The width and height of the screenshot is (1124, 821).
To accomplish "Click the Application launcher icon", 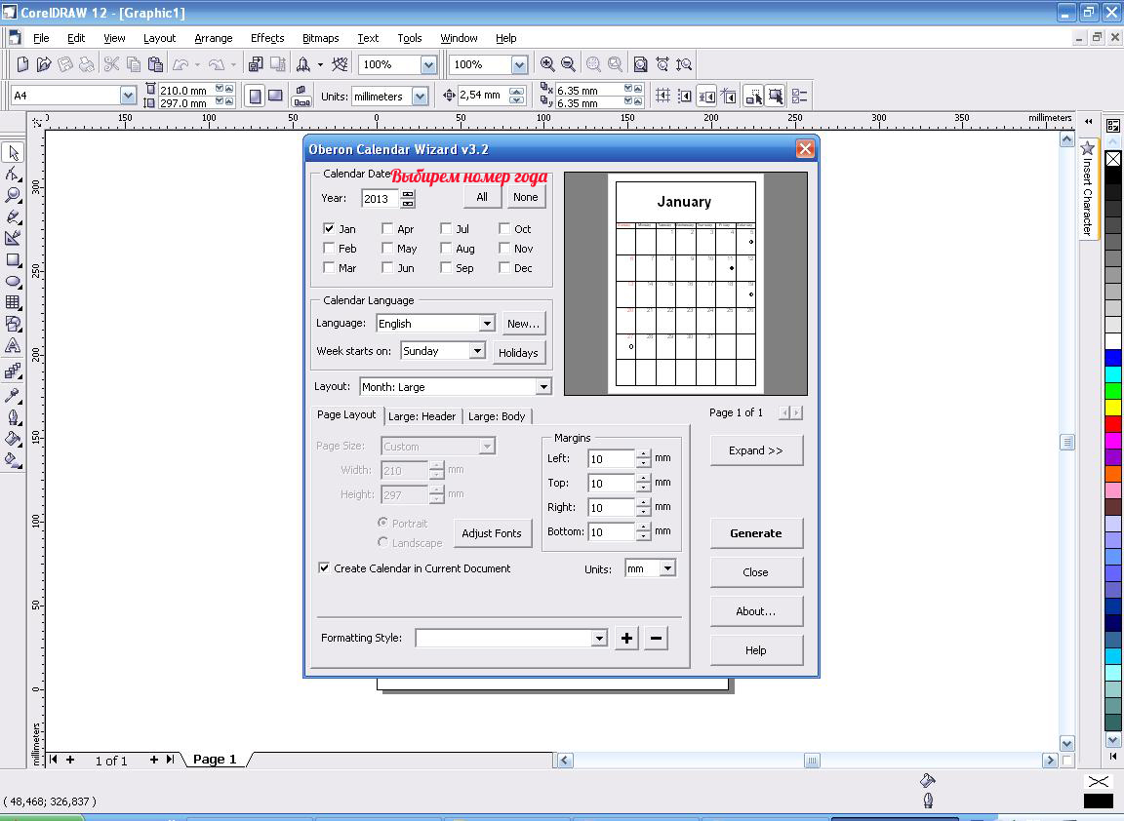I will [303, 64].
